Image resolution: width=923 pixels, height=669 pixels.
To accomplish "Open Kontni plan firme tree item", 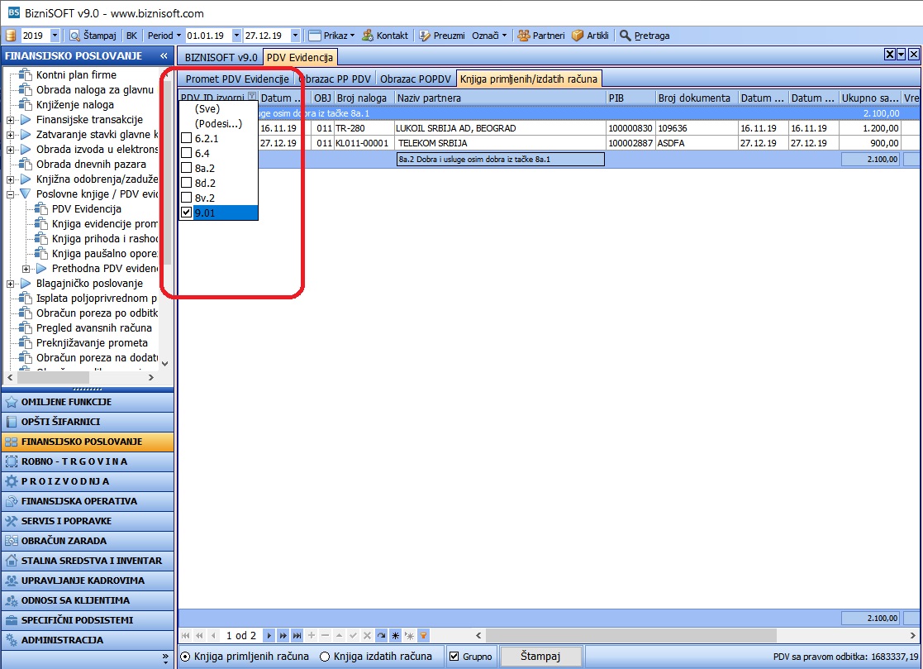I will click(76, 74).
